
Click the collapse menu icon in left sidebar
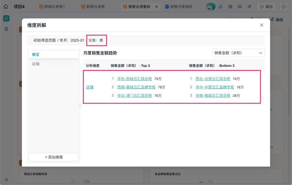click(6, 29)
